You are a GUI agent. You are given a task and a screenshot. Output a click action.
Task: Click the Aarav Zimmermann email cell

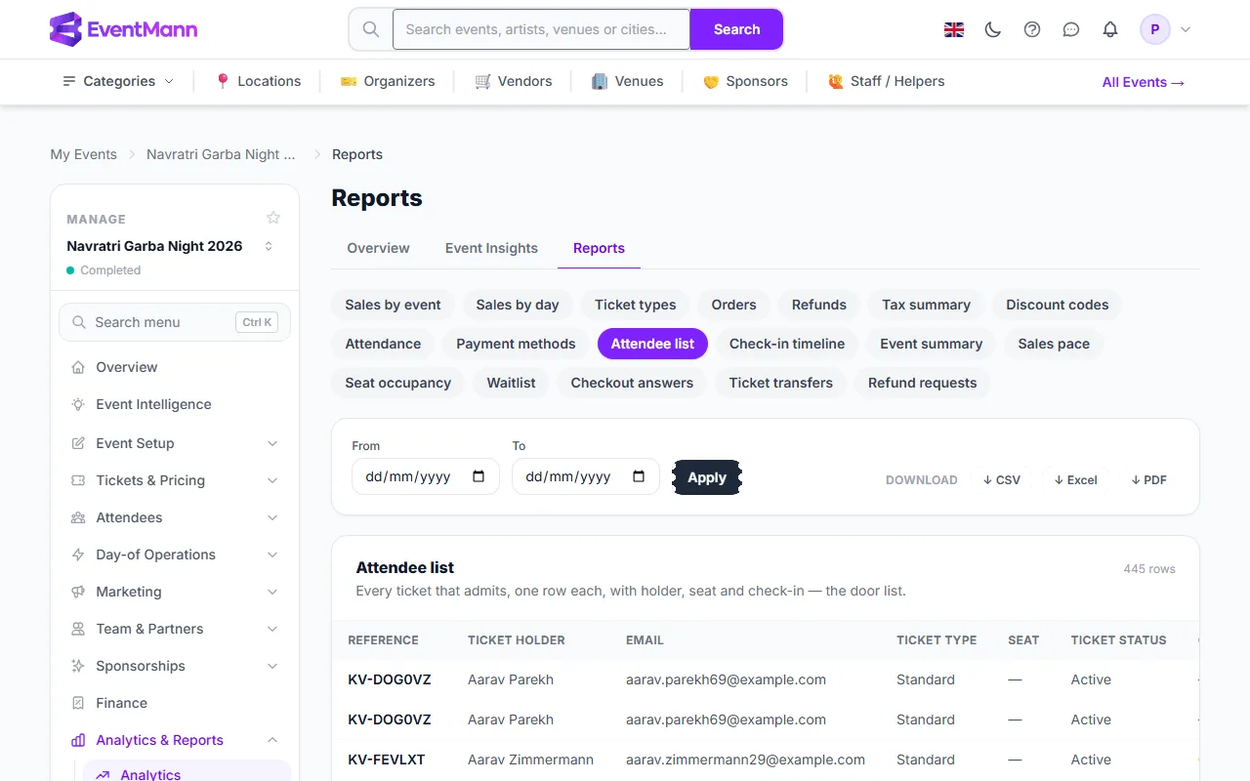[x=745, y=760]
